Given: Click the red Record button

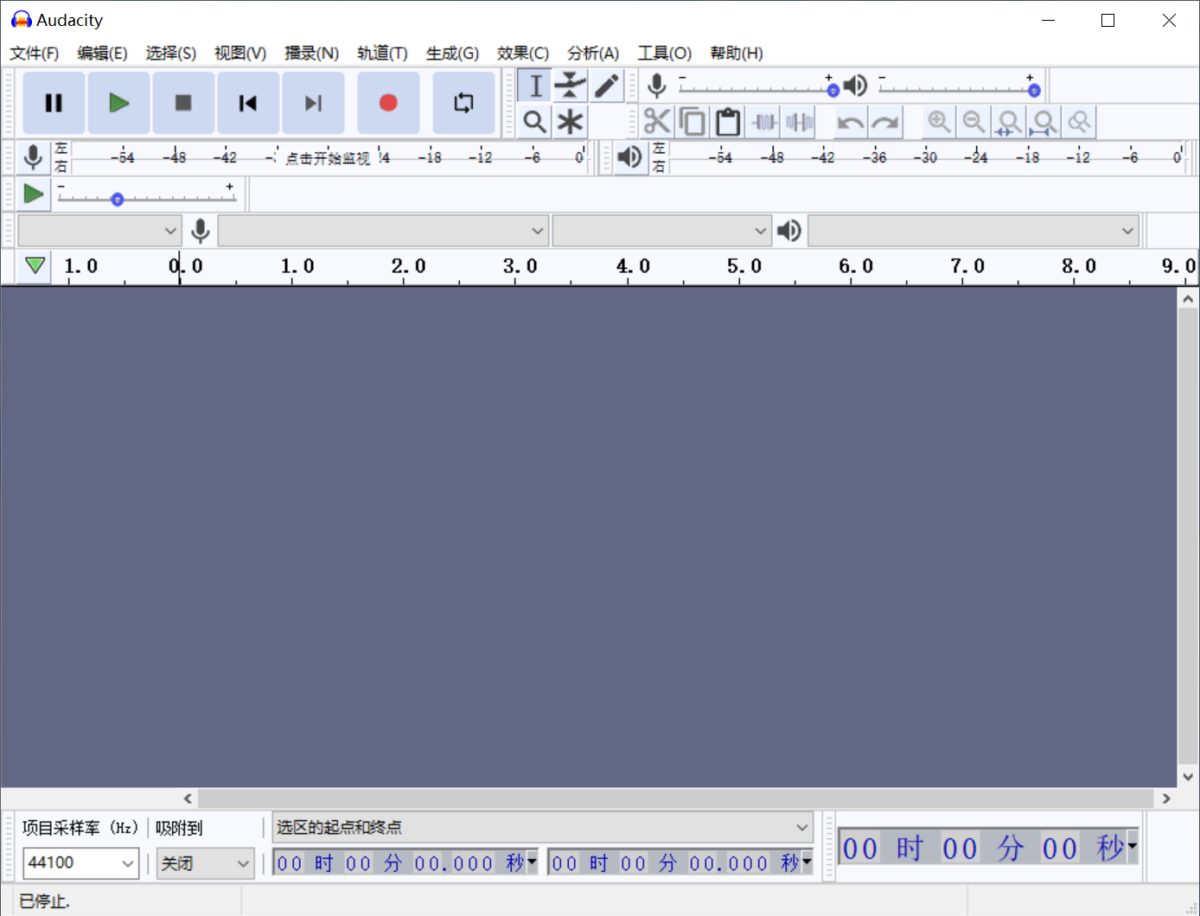Looking at the screenshot, I should pyautogui.click(x=388, y=103).
